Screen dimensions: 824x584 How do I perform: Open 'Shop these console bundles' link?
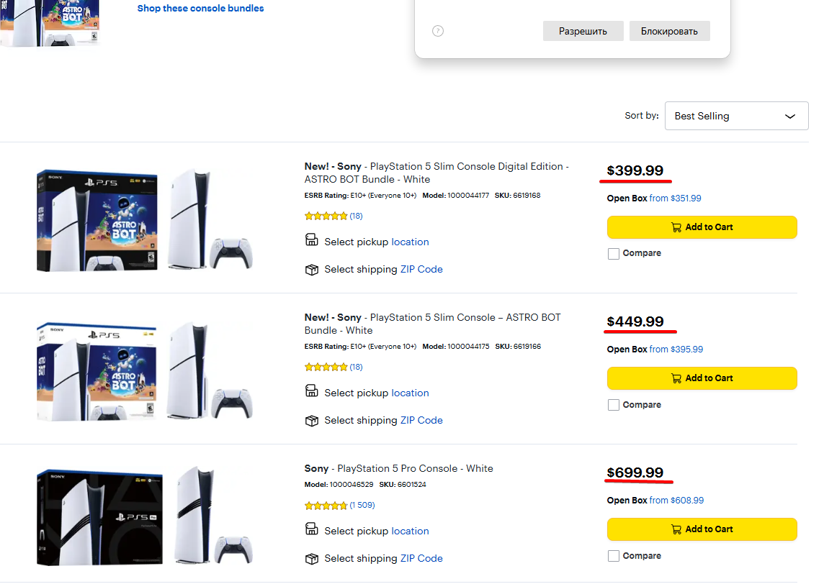[200, 9]
